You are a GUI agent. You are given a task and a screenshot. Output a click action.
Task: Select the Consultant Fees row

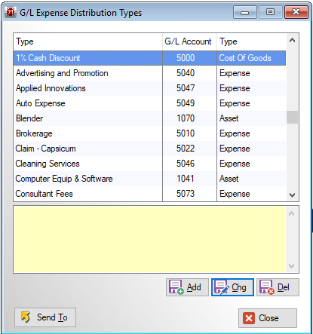pyautogui.click(x=149, y=194)
